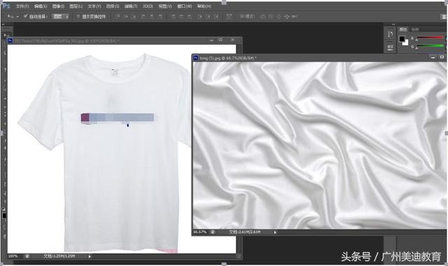This screenshot has height=266, width=448.
Task: Expand silk document status bar arrow
Action: click(275, 232)
